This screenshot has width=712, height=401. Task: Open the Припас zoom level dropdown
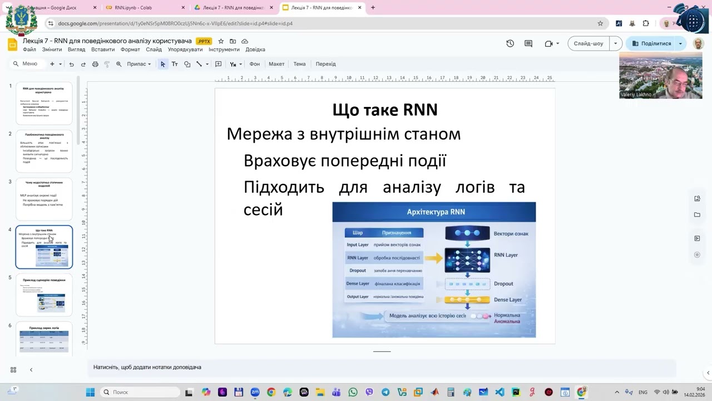click(x=139, y=64)
